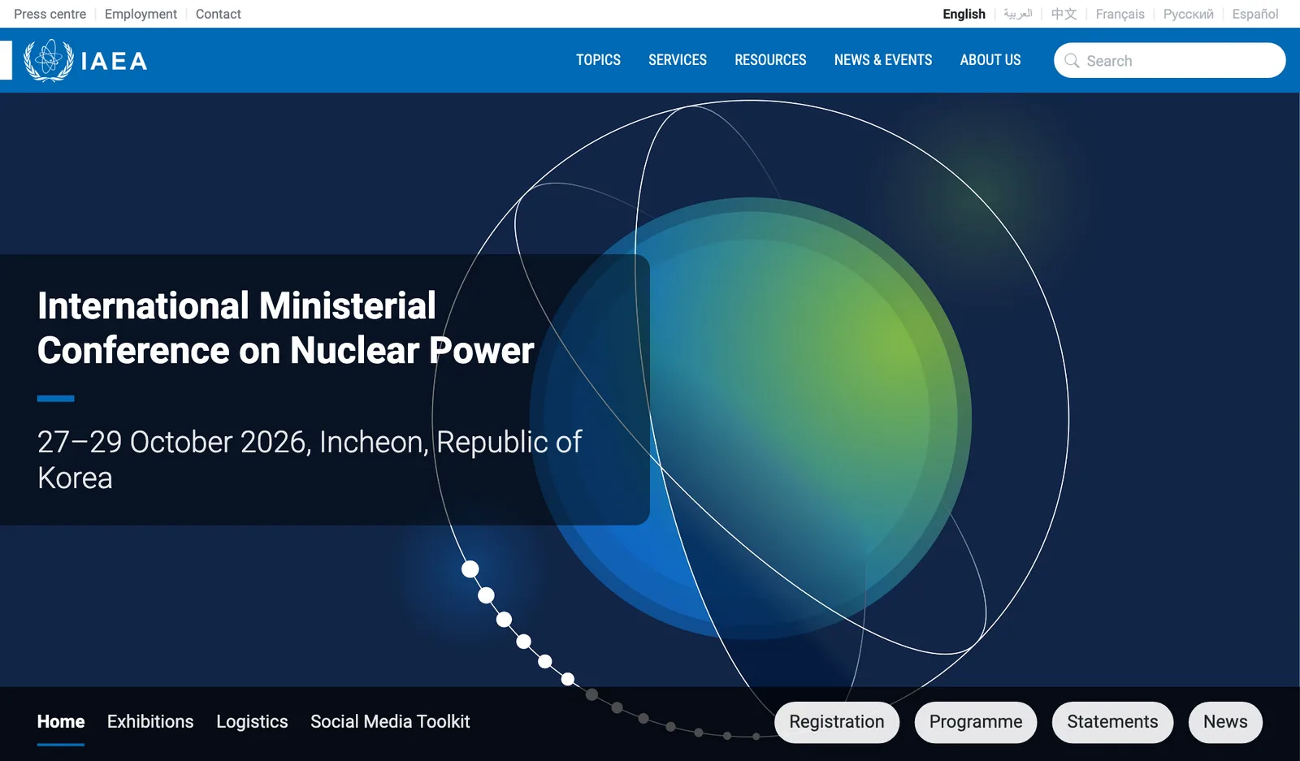Open the Exhibitions tab
This screenshot has height=761, width=1300.
tap(150, 721)
